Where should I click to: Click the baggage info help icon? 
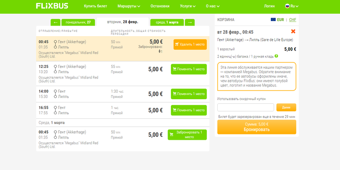(x=276, y=56)
